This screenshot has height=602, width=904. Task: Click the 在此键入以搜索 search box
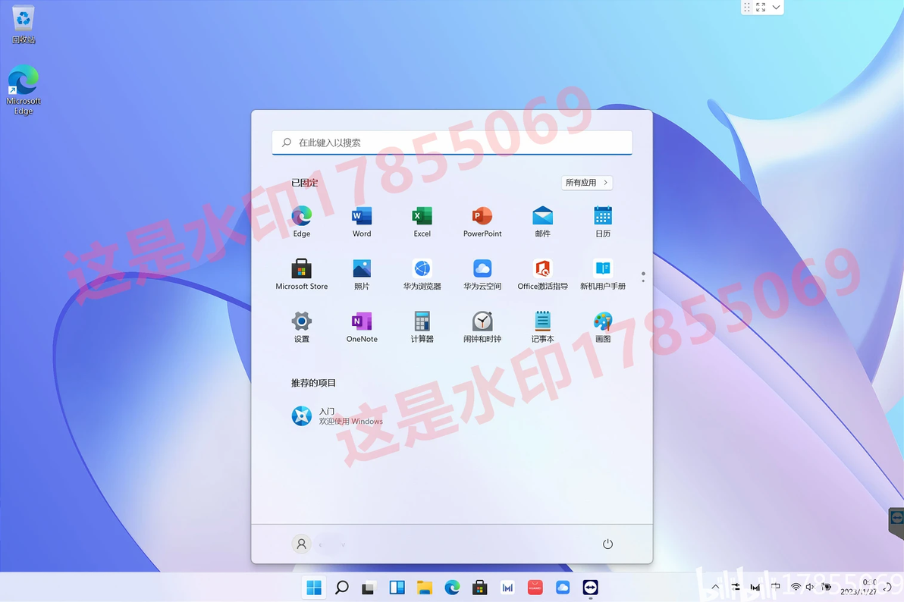pos(452,143)
